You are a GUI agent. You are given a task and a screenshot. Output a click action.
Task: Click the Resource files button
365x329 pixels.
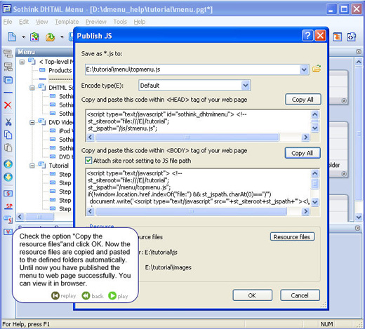(x=292, y=237)
